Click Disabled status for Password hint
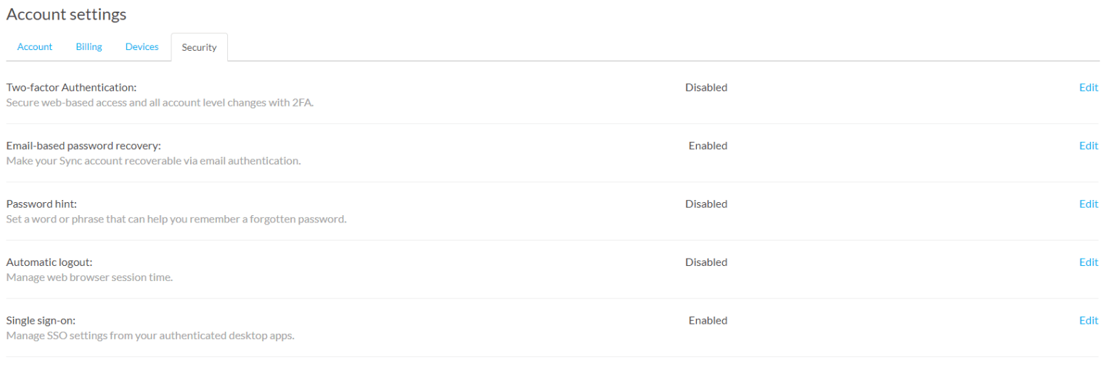Viewport: 1115px width, 368px height. 706,204
